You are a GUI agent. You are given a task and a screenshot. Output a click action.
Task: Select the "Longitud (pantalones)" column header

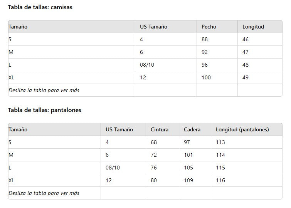point(242,130)
